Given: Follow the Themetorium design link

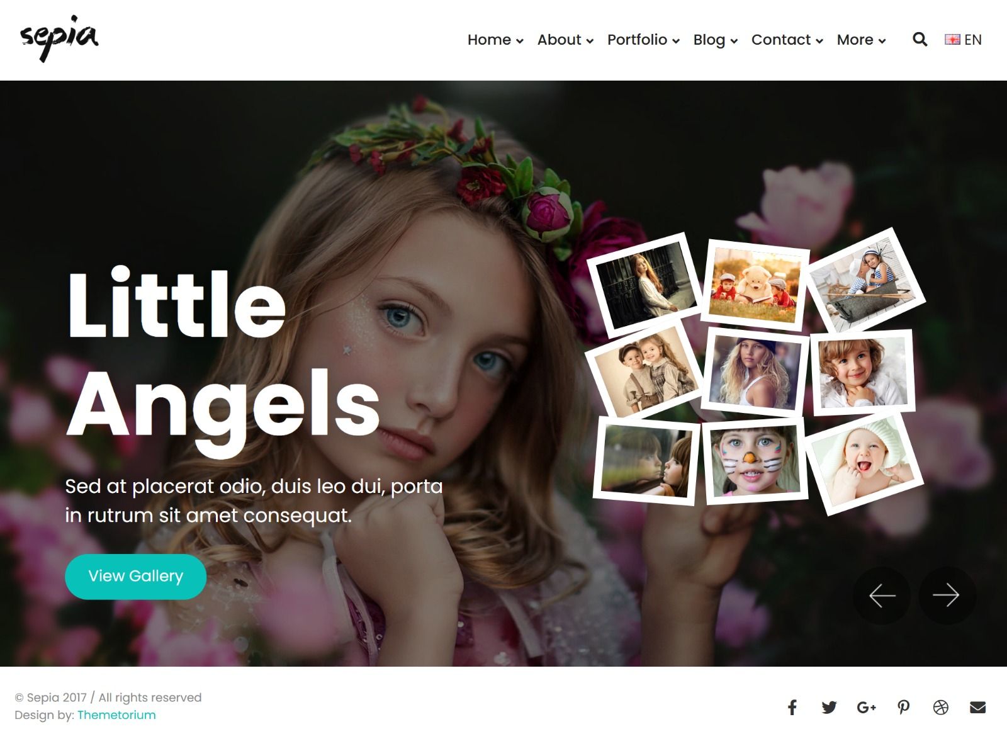Looking at the screenshot, I should point(116,715).
